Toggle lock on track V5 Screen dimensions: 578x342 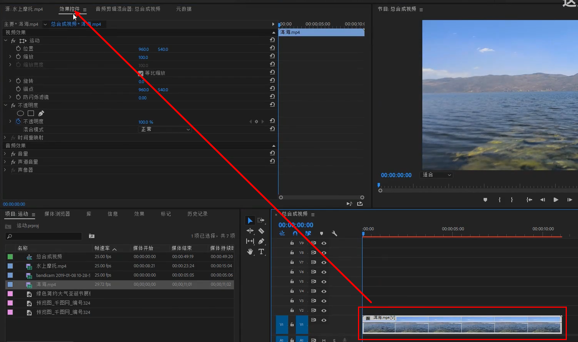tap(292, 282)
